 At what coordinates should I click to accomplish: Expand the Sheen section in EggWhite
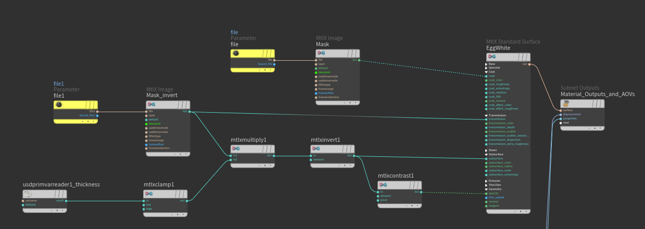point(486,150)
